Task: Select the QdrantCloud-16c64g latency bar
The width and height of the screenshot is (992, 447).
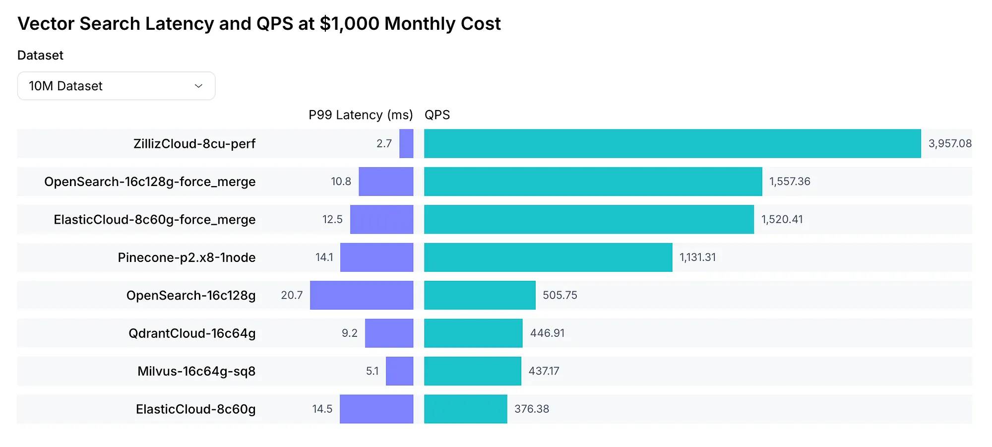Action: (x=389, y=333)
